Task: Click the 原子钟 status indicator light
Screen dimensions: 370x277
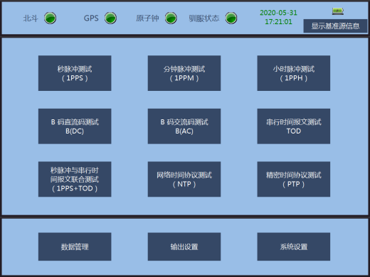Action: point(171,18)
